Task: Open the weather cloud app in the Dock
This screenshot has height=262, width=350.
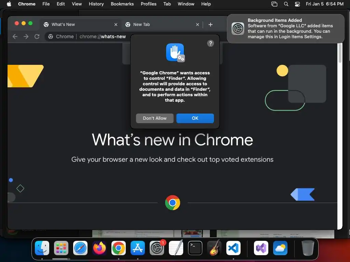Action: point(280,248)
